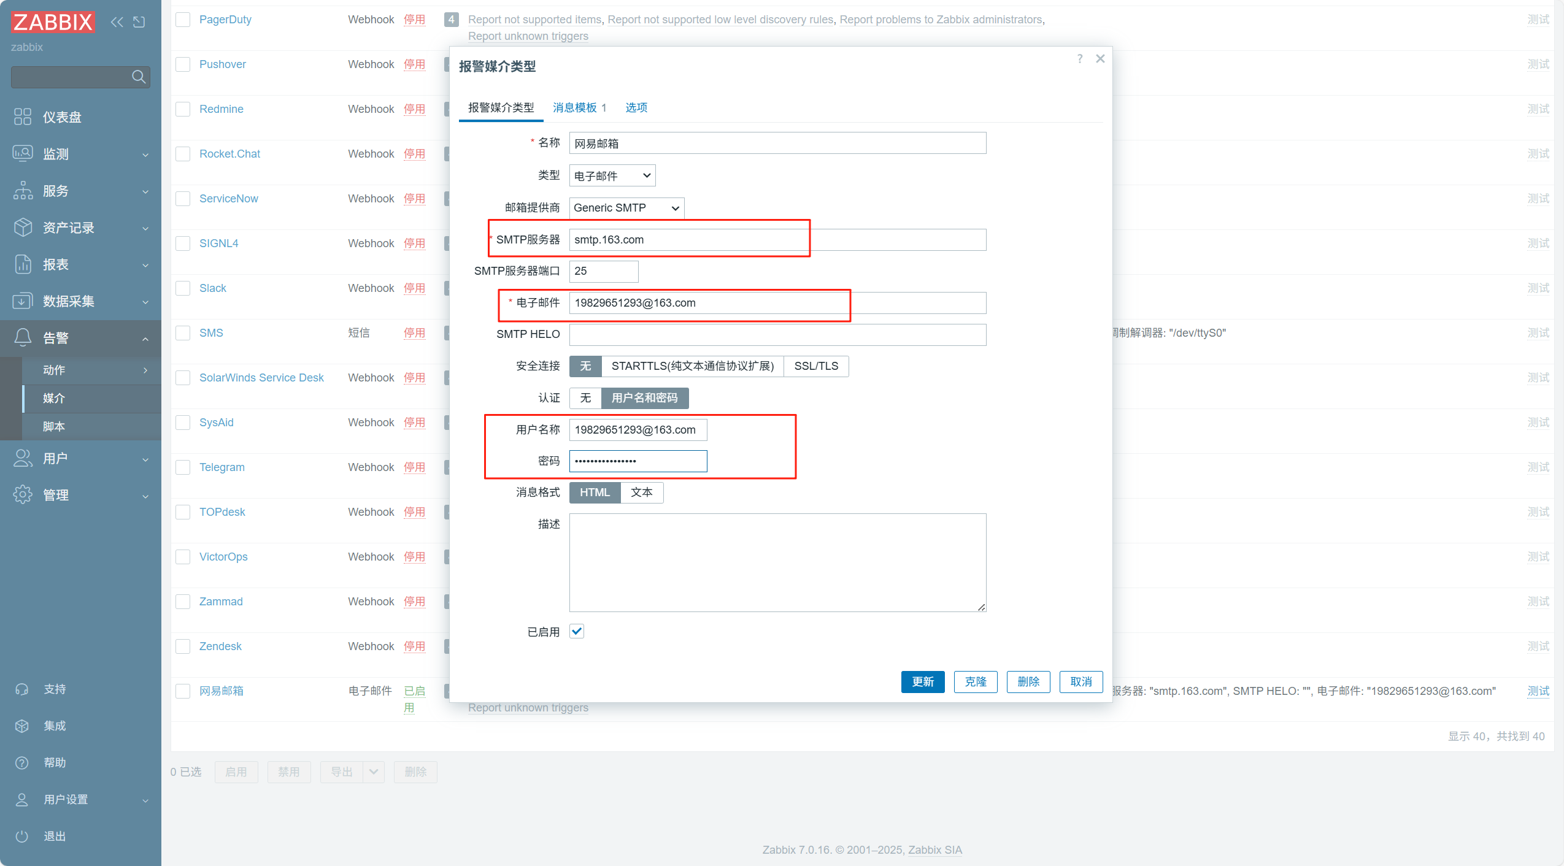
Task: Select the Redmine row checkbox
Action: click(x=183, y=109)
